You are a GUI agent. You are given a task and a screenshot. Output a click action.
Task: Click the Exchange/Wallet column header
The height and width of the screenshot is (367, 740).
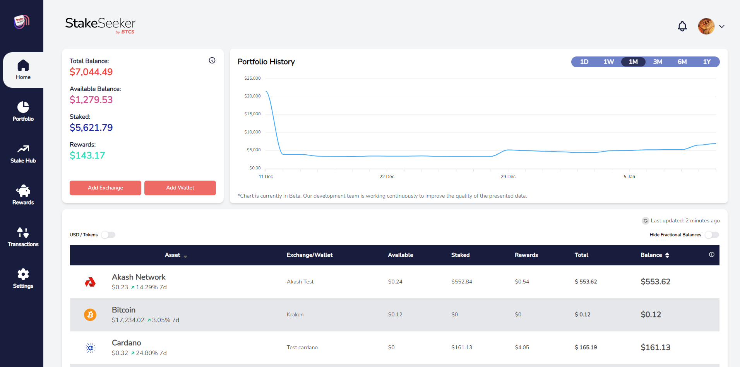click(310, 255)
